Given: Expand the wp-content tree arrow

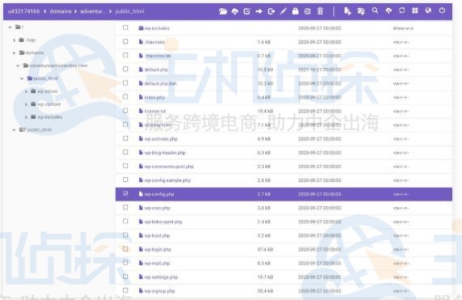Looking at the screenshot, I should click(26, 104).
